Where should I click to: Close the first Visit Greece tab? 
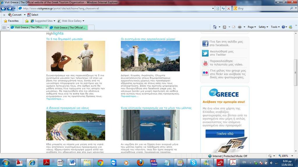[x=46, y=28]
